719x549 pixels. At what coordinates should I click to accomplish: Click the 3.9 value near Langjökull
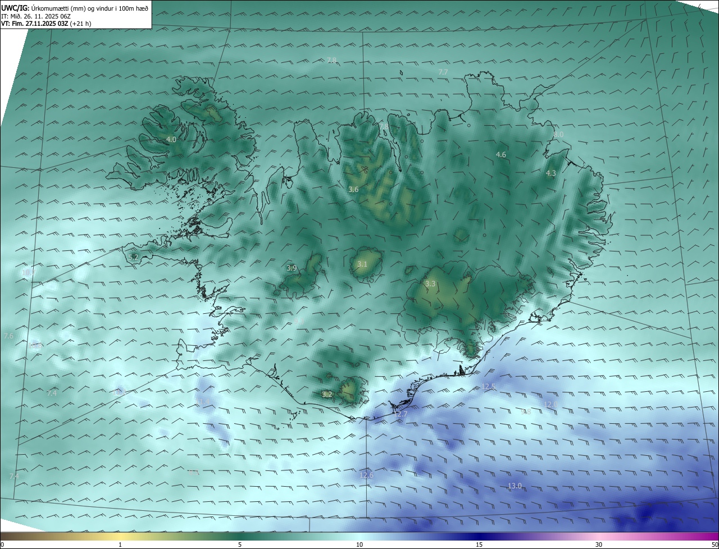(292, 268)
